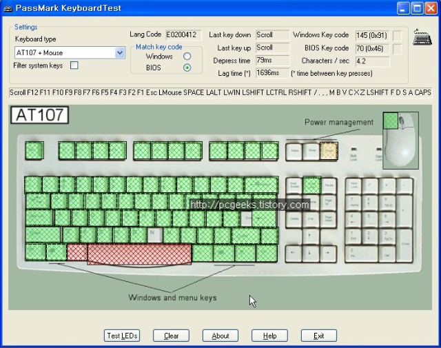Image resolution: width=441 pixels, height=348 pixels.
Task: Click the PassMark title bar application icon
Action: tap(8, 8)
